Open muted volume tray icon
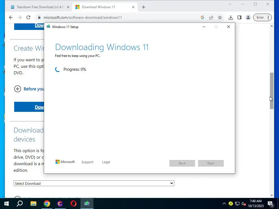Screen dimensions: 279x209 tap(244, 204)
